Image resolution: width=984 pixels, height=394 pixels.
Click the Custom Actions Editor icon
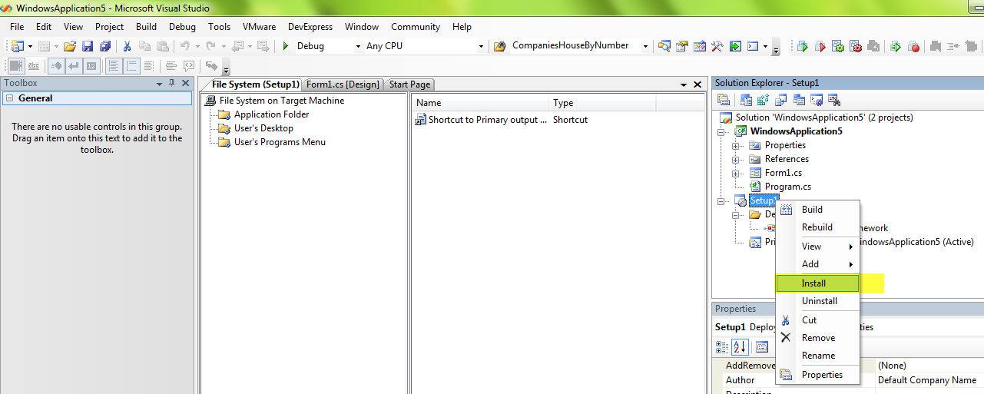click(x=817, y=100)
